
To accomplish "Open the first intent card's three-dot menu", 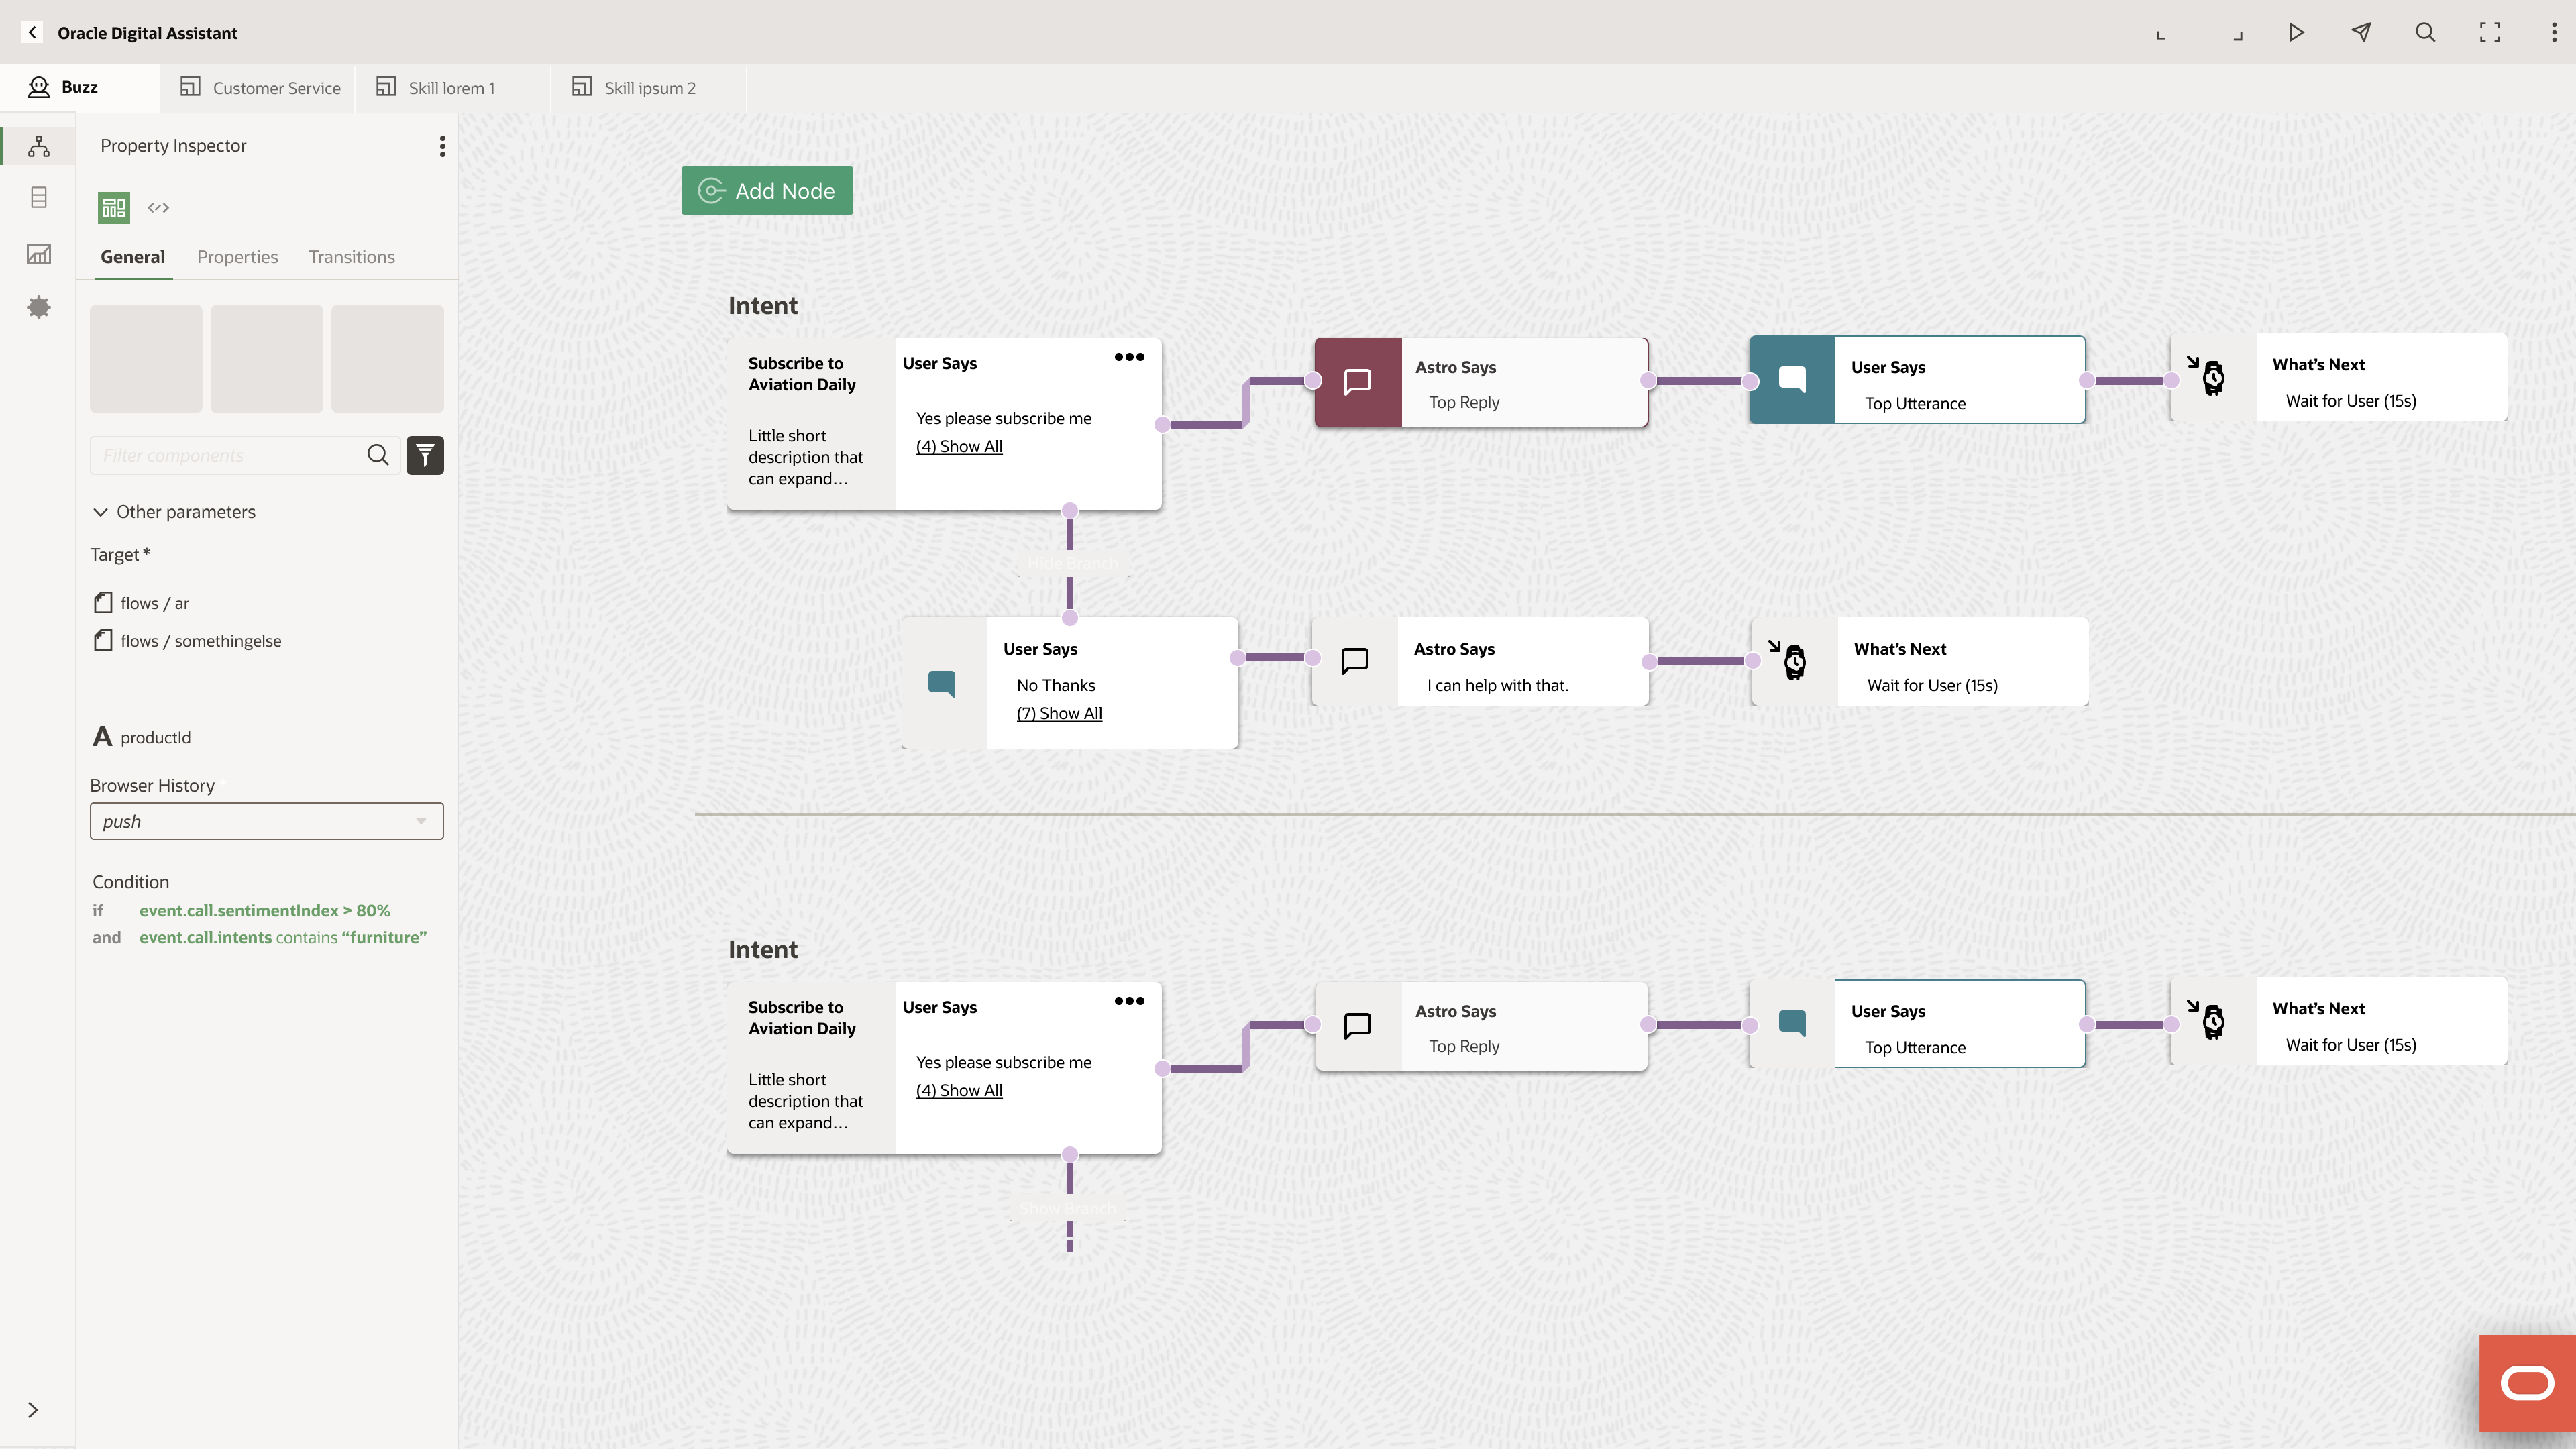I will (1129, 357).
